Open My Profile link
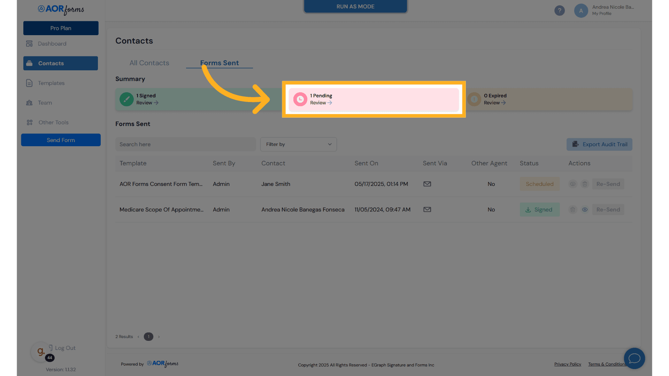 pyautogui.click(x=602, y=14)
